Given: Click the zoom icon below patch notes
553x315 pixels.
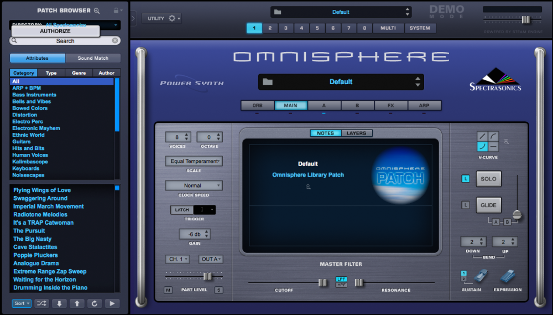Looking at the screenshot, I should (x=308, y=187).
